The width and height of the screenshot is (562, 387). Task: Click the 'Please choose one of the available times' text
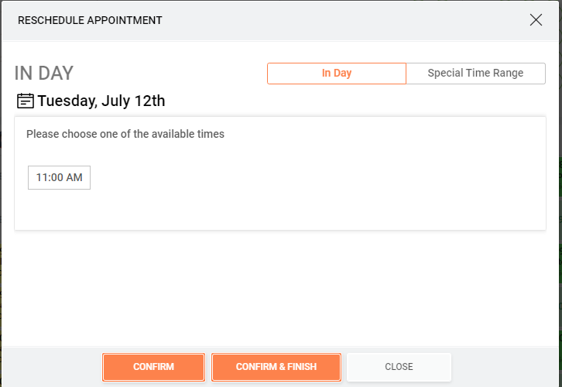tap(125, 134)
